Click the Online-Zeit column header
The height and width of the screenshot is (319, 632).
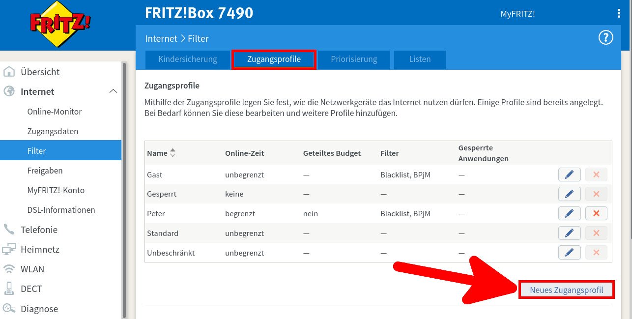(x=245, y=153)
